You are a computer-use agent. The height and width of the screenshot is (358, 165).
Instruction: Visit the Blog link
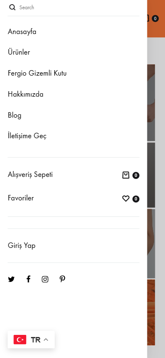click(15, 115)
